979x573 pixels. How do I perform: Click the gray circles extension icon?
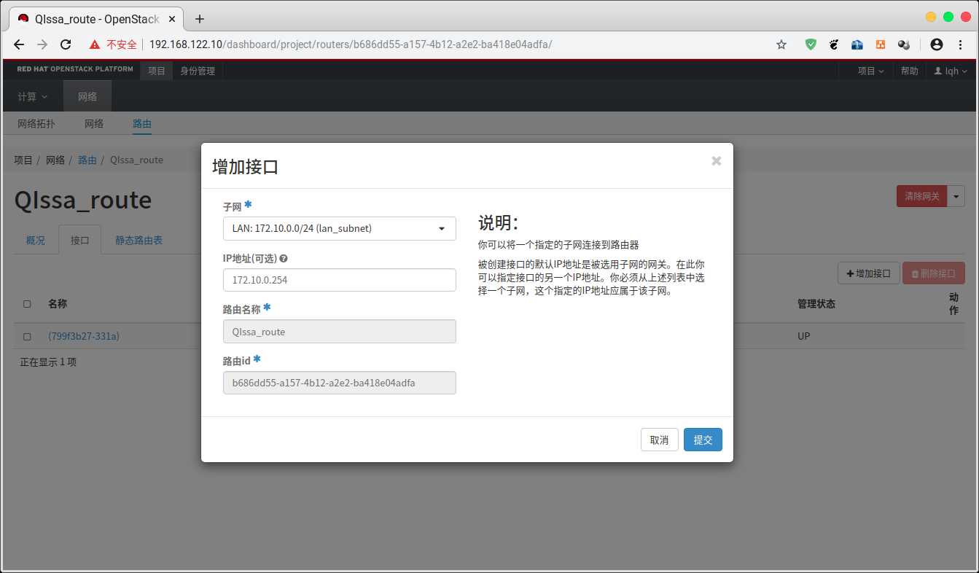pyautogui.click(x=904, y=44)
